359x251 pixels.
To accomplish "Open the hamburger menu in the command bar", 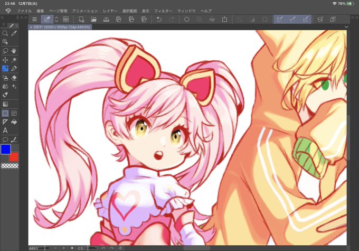I will click(x=34, y=20).
